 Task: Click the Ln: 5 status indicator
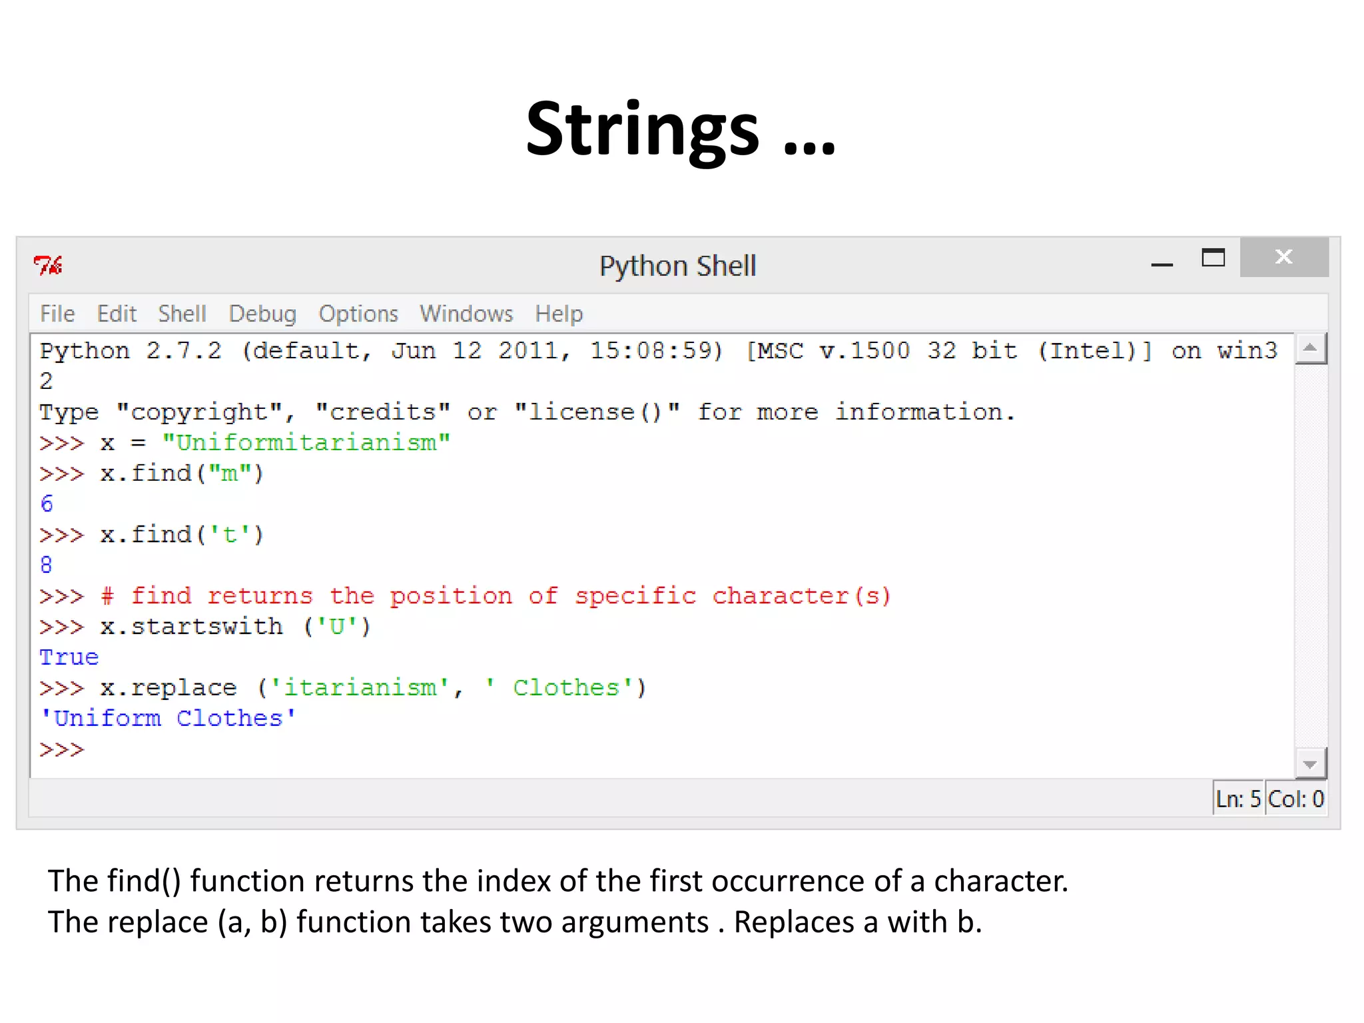pos(1238,799)
